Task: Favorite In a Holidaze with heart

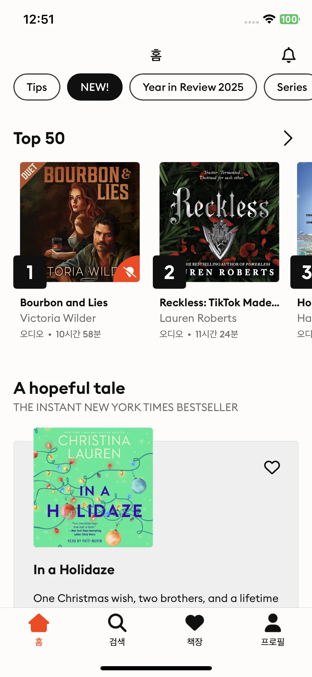Action: pos(272,467)
